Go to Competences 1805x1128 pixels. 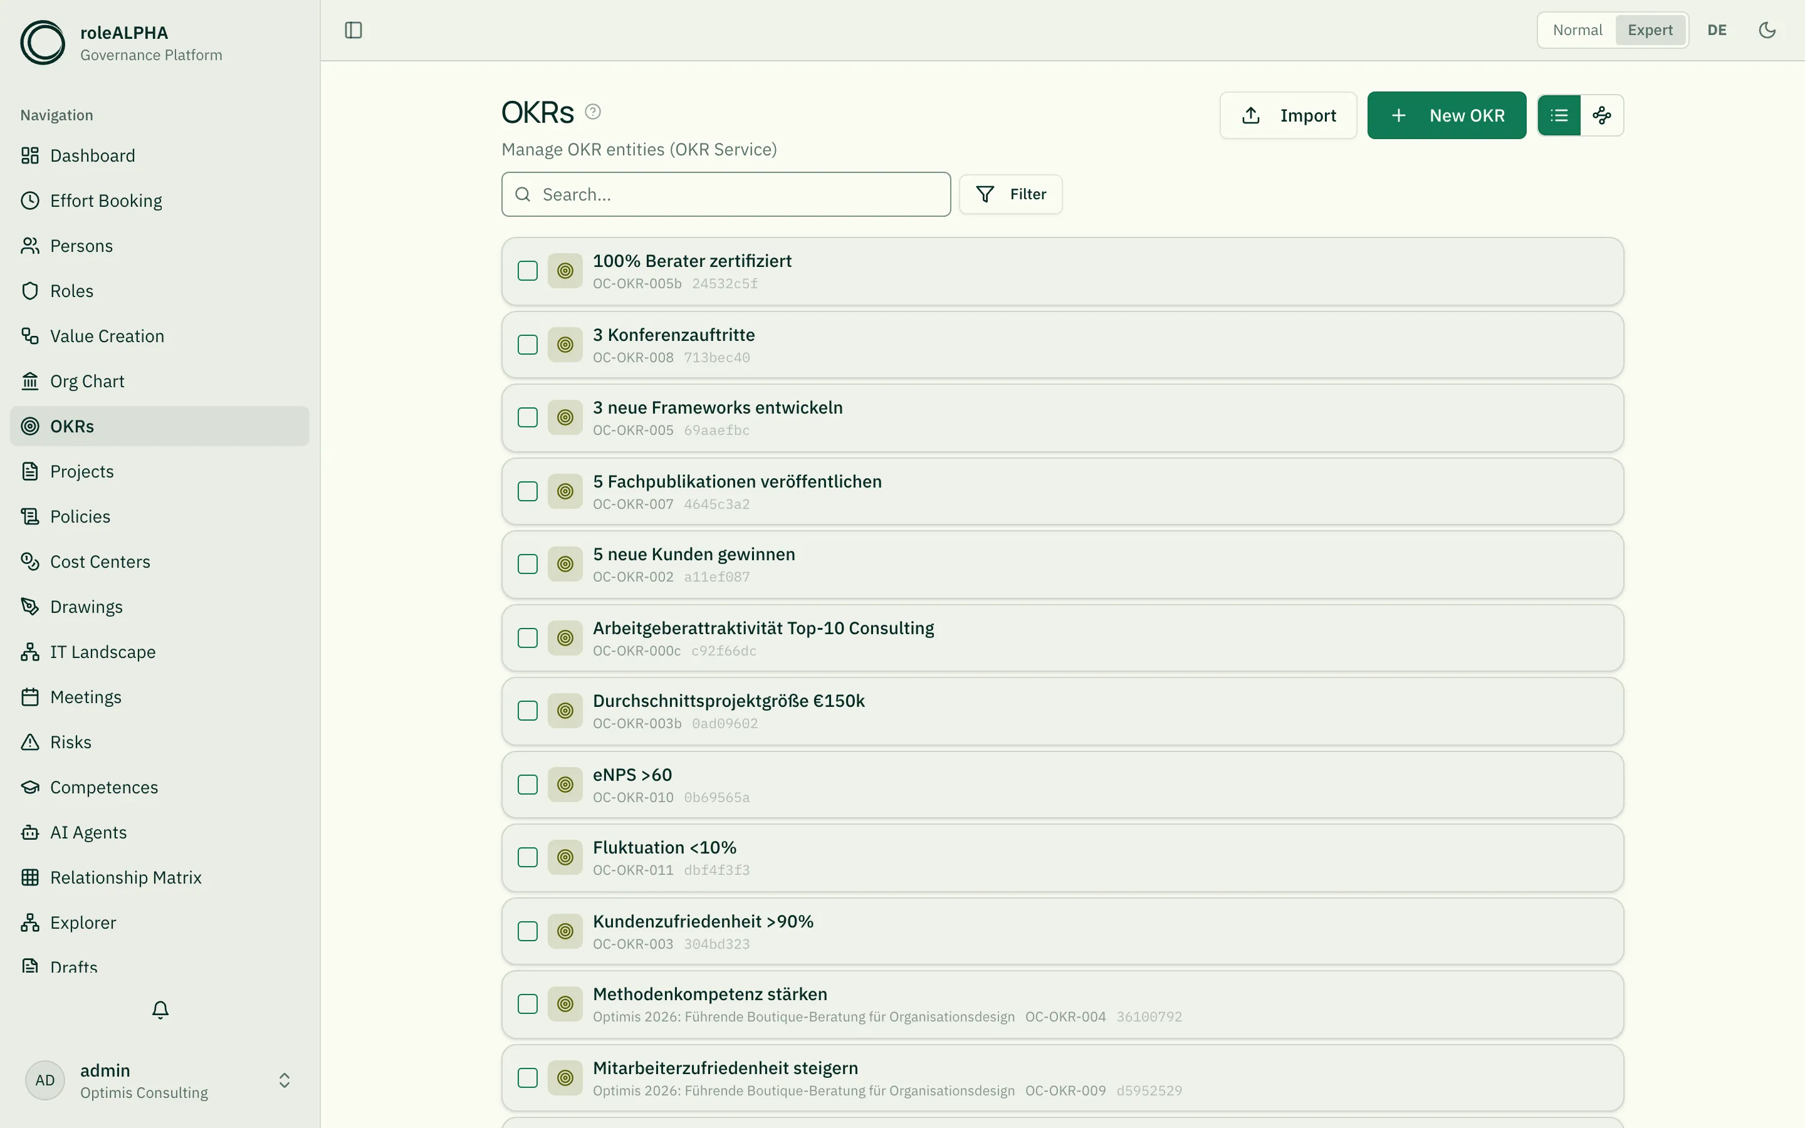point(160,787)
